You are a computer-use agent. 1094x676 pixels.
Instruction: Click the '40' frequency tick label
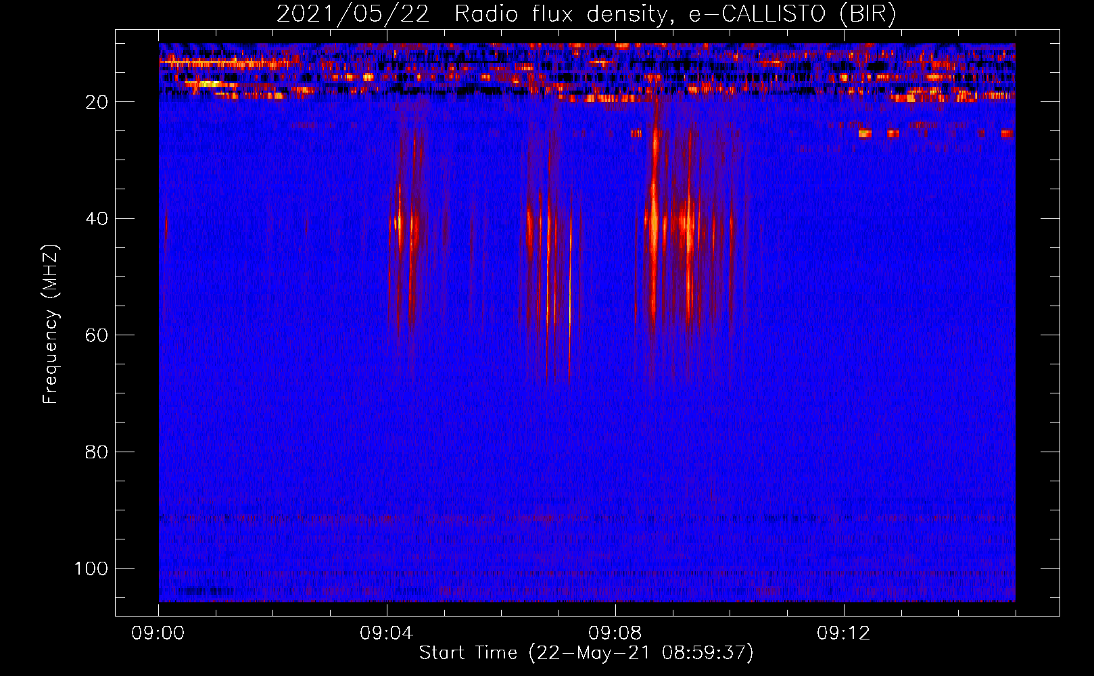coord(97,220)
